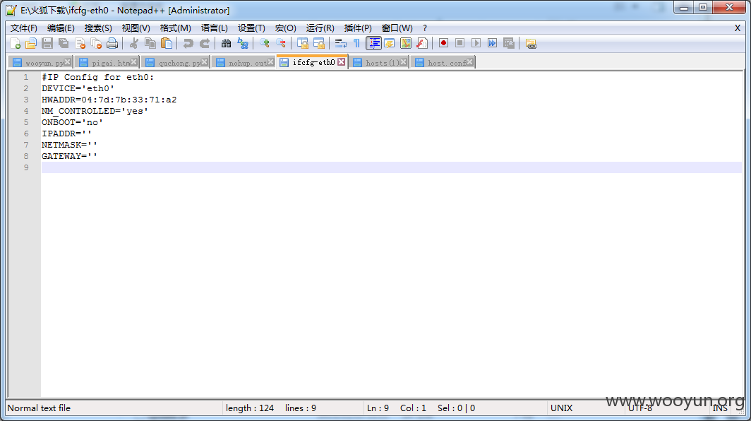This screenshot has height=421, width=751.
Task: Switch to the wooyun.py tab
Action: pos(40,63)
